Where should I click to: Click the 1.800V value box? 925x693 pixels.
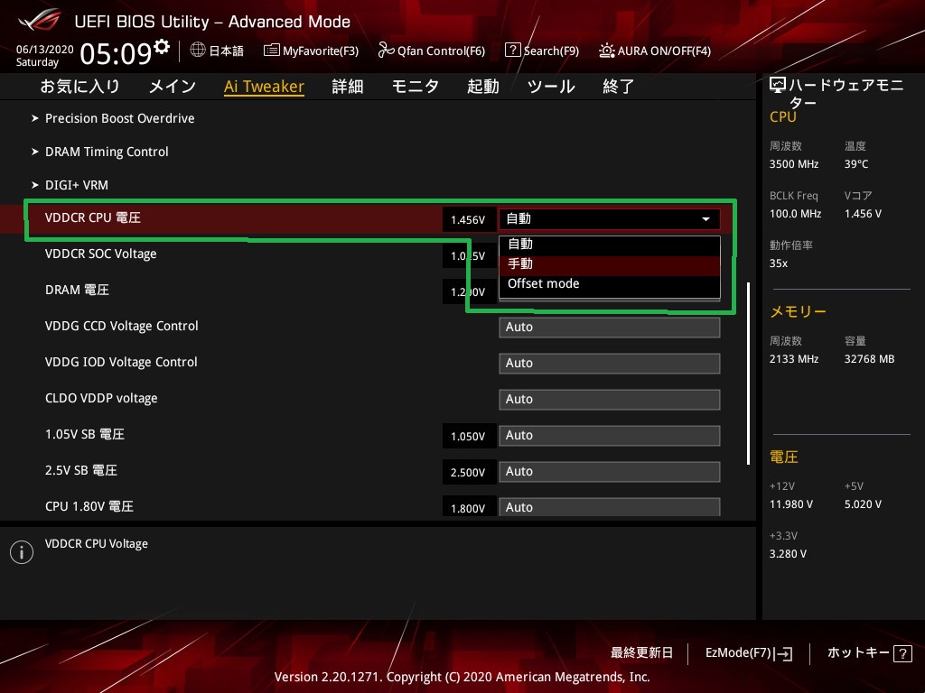coord(469,507)
